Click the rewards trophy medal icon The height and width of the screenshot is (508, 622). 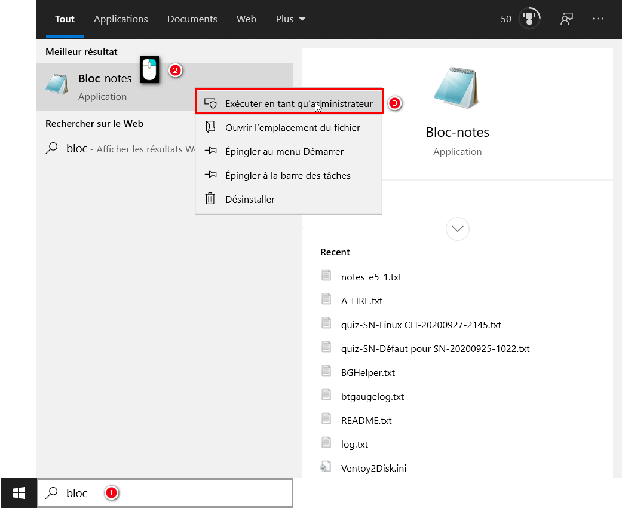click(529, 19)
